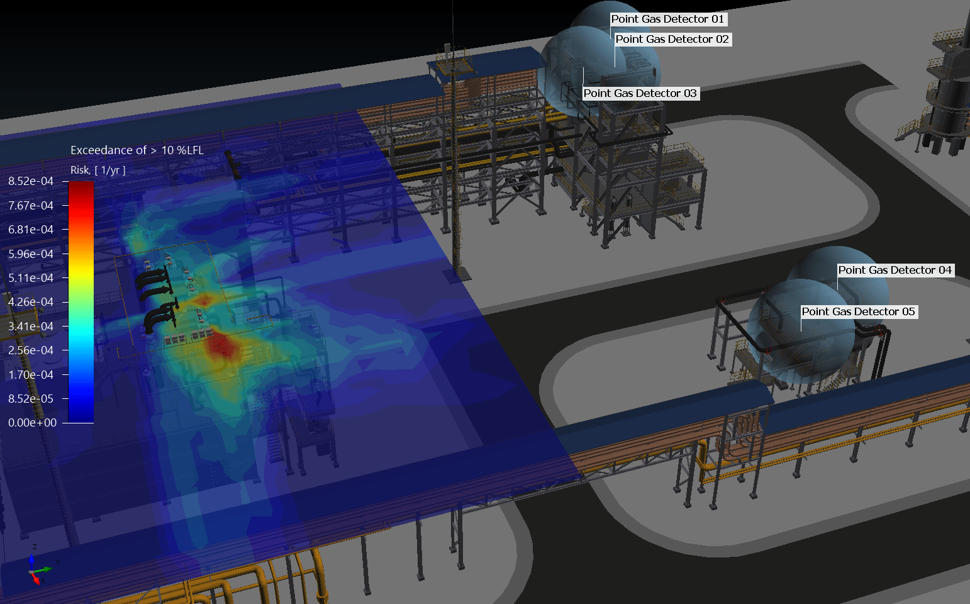This screenshot has height=604, width=970.
Task: Click the 0.00e+00 legend value
Action: (32, 423)
